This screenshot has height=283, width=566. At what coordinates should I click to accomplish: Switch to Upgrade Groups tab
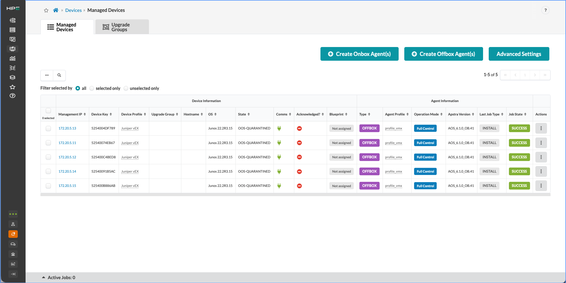(122, 27)
